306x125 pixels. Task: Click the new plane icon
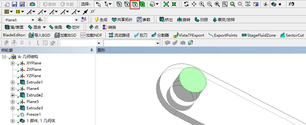pos(40,19)
